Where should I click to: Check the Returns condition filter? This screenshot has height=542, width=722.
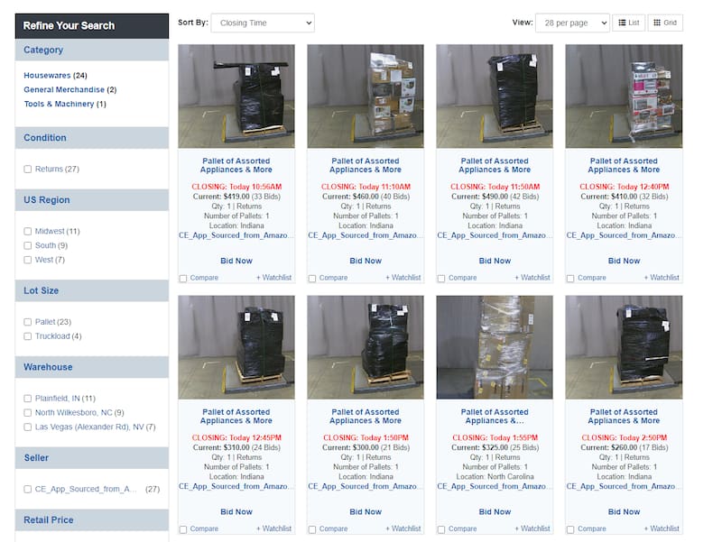(x=28, y=170)
